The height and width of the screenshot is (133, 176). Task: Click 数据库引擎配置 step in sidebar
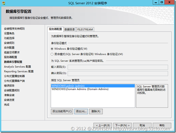[x=13, y=62]
